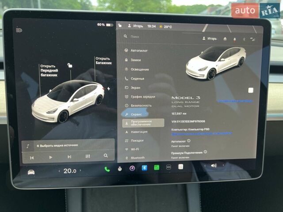Open the rear trunk (Открыть Багажник)
The height and width of the screenshot is (212, 283).
(103, 61)
